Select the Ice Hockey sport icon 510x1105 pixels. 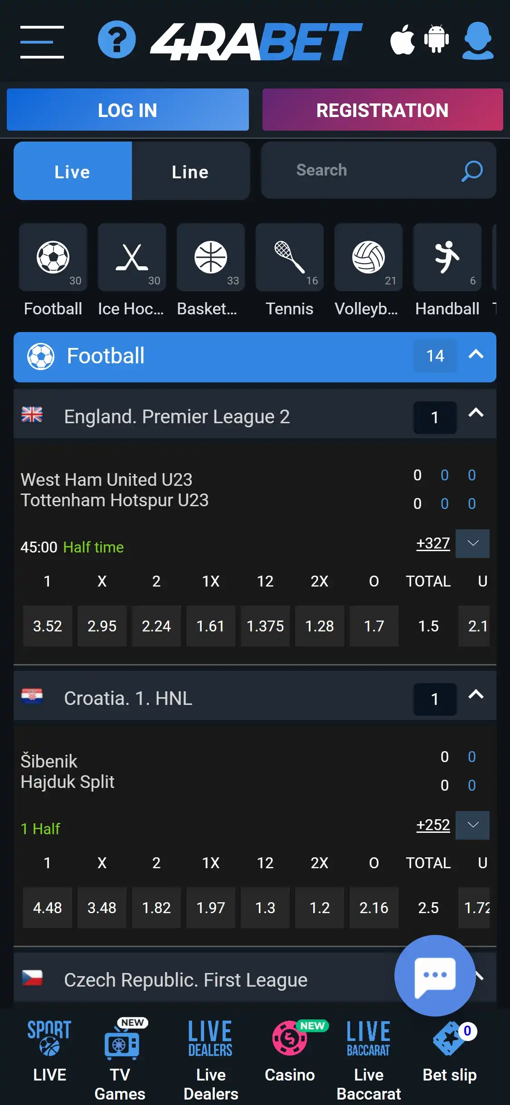[131, 258]
